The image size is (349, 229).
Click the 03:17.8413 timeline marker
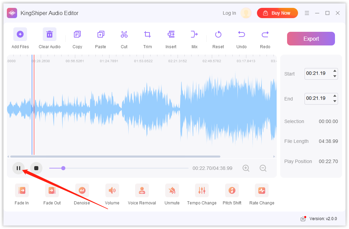pyautogui.click(x=246, y=61)
